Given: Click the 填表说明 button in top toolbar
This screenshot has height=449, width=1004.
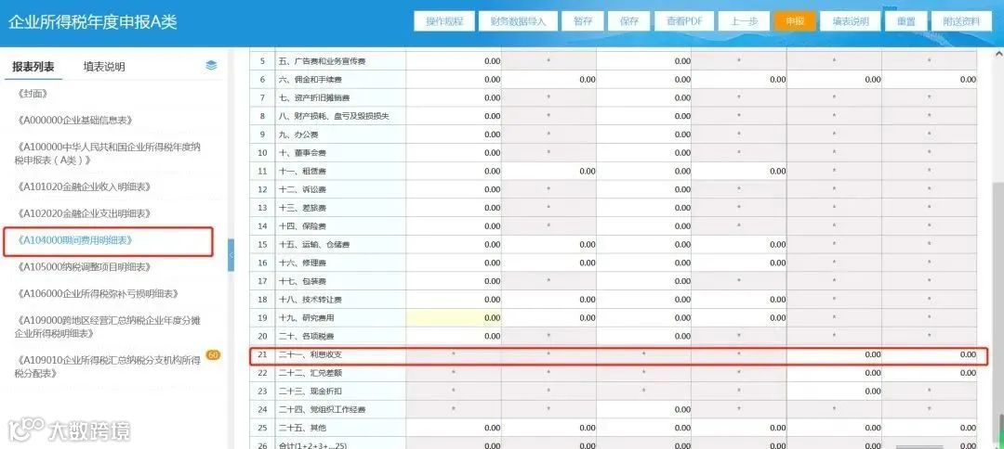Looking at the screenshot, I should (x=851, y=21).
